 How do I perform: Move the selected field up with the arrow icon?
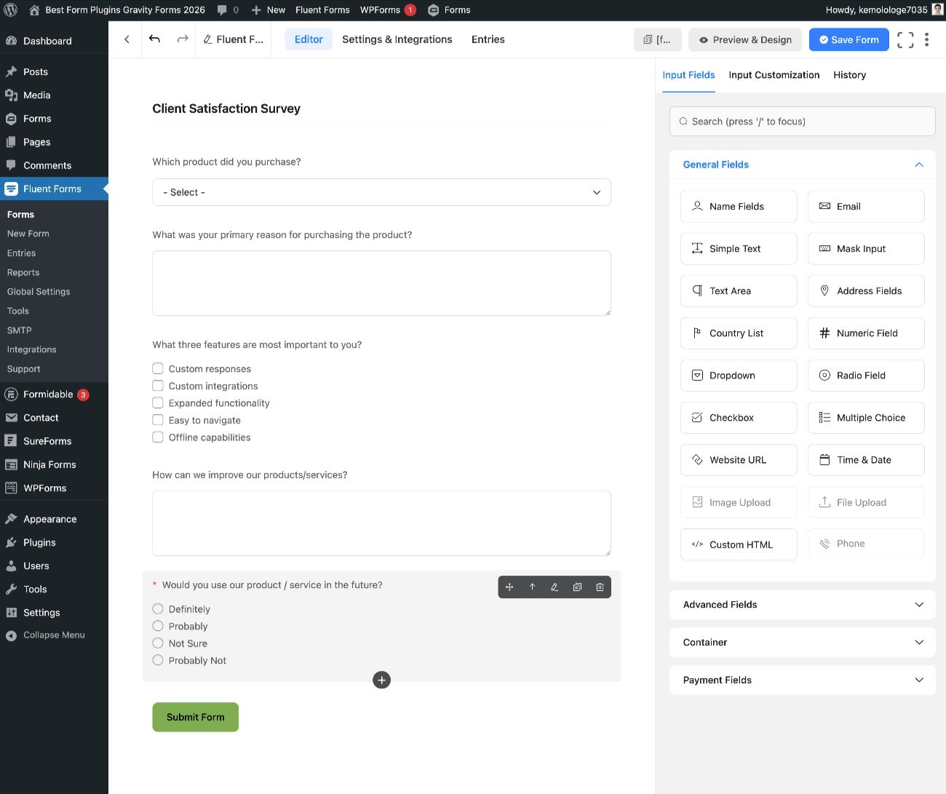point(532,587)
